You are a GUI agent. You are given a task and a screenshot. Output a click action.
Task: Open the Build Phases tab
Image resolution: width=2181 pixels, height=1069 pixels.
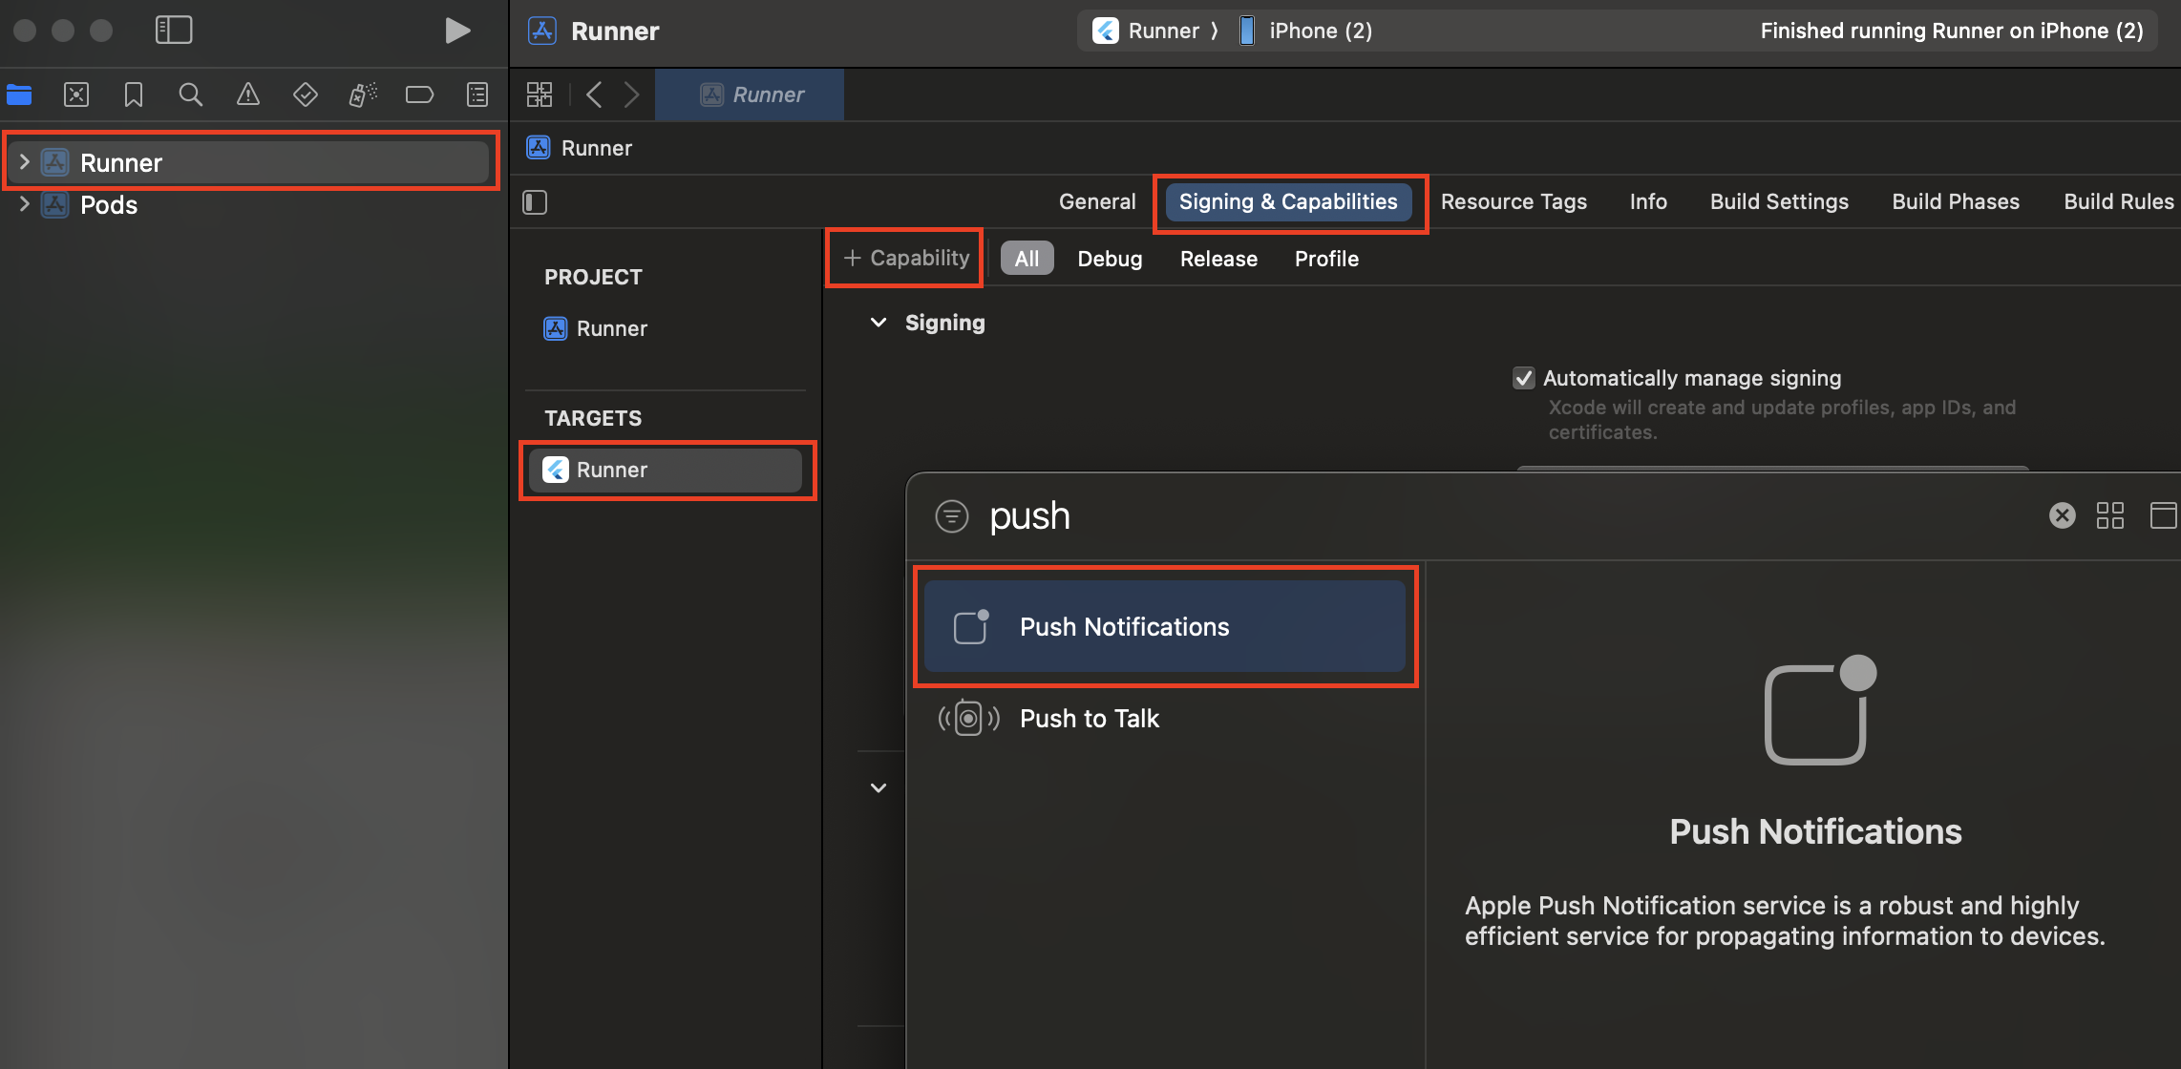1956,202
